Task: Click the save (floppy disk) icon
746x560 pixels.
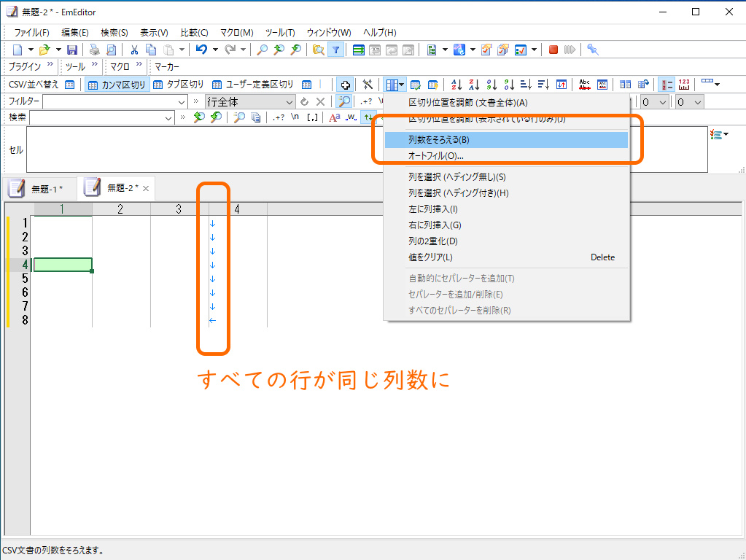Action: 73,49
